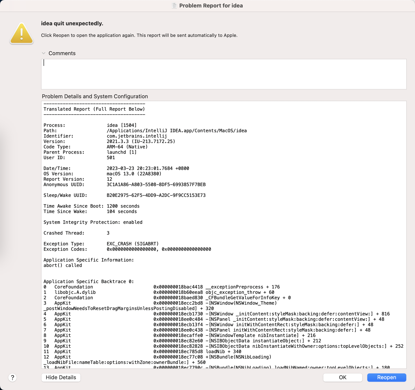Click the yellow warning triangle icon
Screen dimensions: 415x390
click(22, 33)
